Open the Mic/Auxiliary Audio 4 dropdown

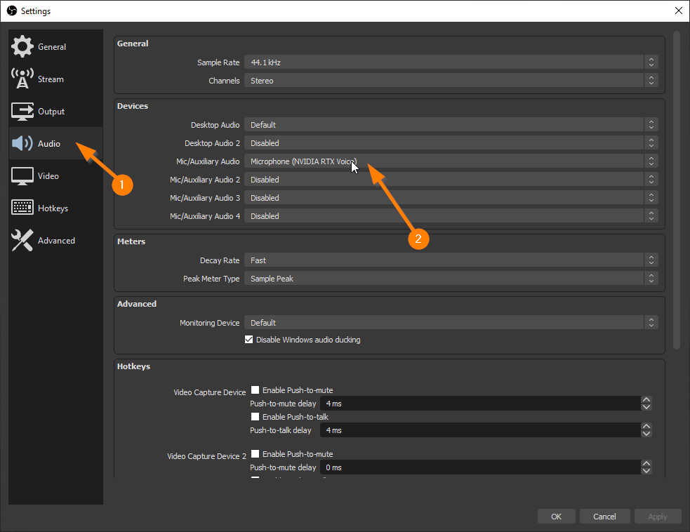[451, 216]
